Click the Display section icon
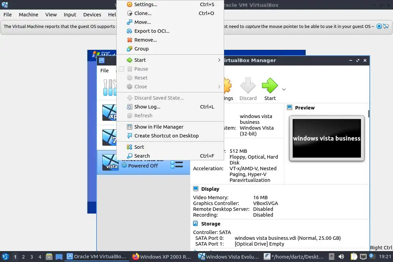Screen dimensions: 393x262 pyautogui.click(x=196, y=189)
